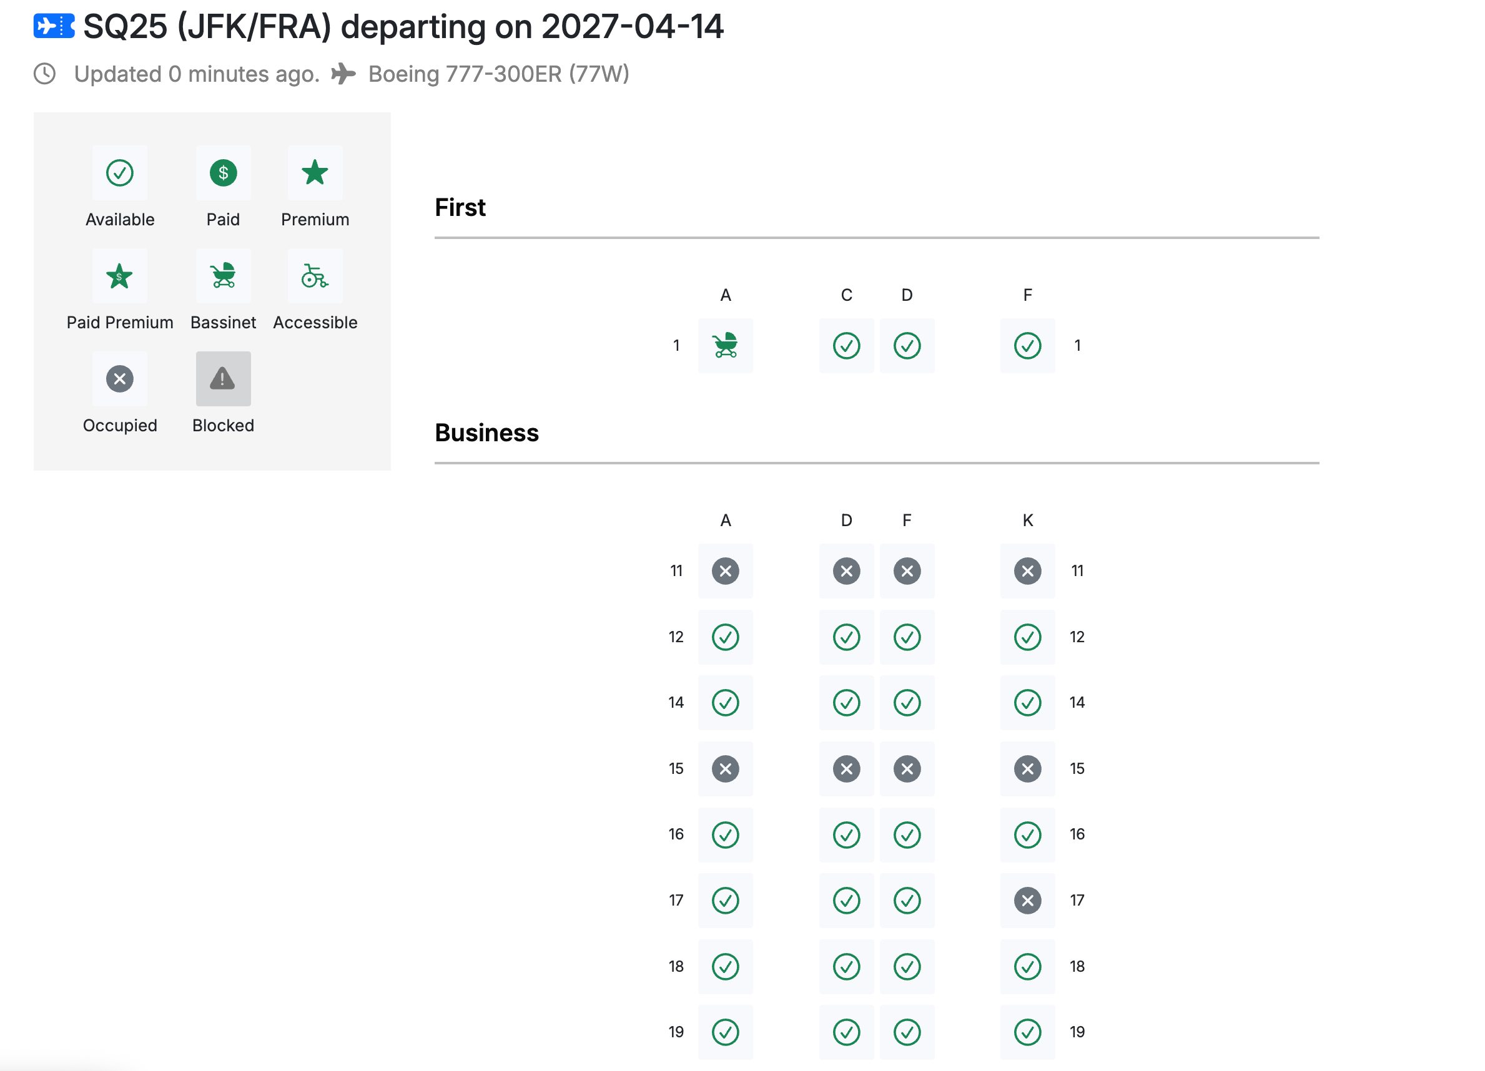Pick available Business seat 16F
The image size is (1485, 1071).
click(x=907, y=835)
